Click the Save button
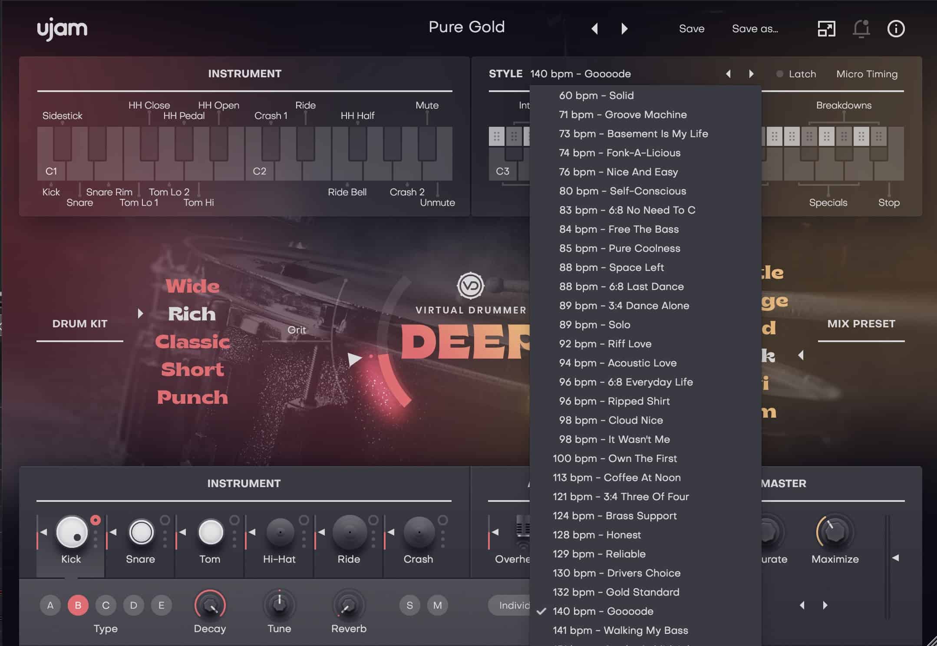937x646 pixels. 692,29
